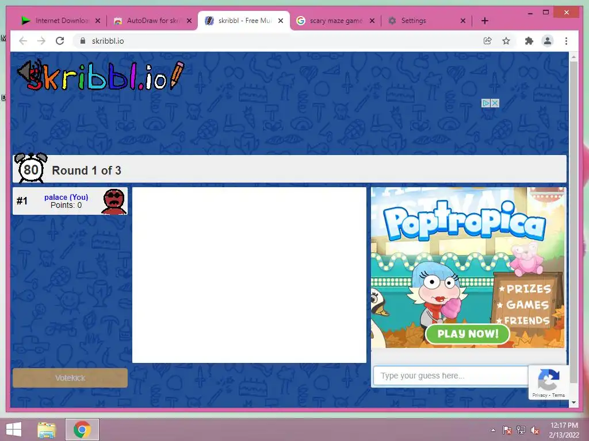The height and width of the screenshot is (441, 589).
Task: Open the Extensions puzzle icon
Action: 529,41
